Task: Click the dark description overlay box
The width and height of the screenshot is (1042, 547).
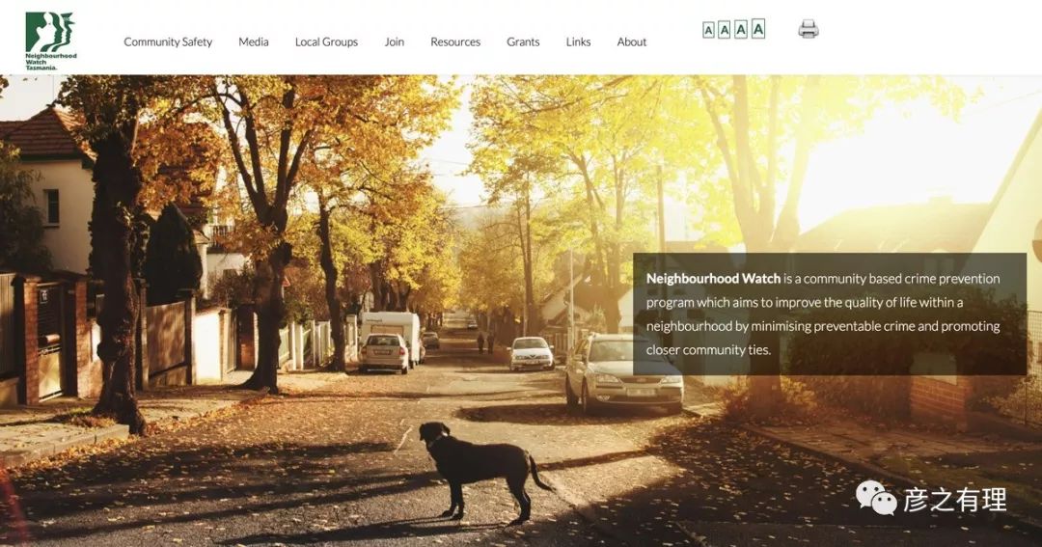Action: click(x=830, y=314)
